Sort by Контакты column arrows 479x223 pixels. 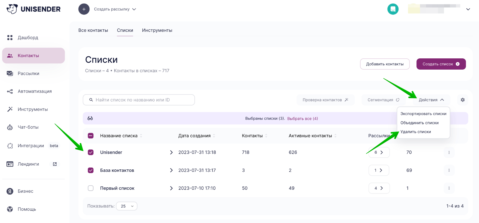pos(266,136)
